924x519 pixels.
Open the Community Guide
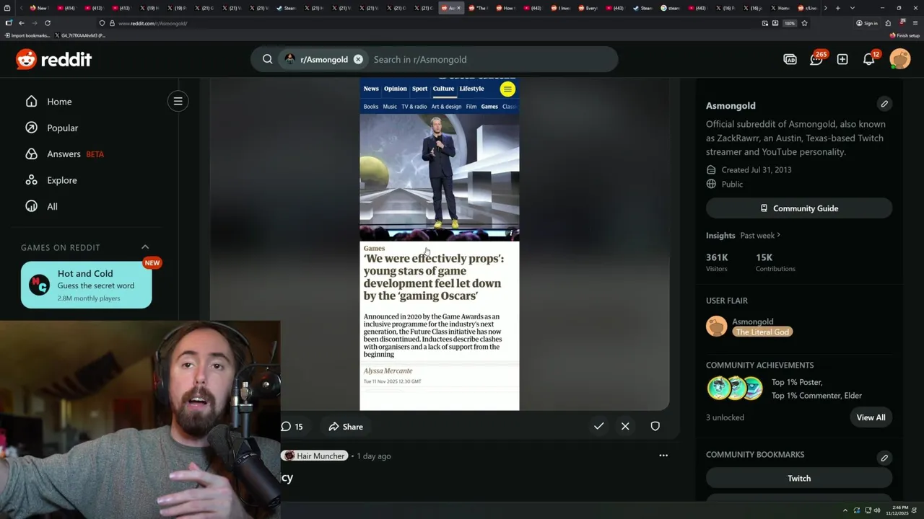tap(799, 208)
